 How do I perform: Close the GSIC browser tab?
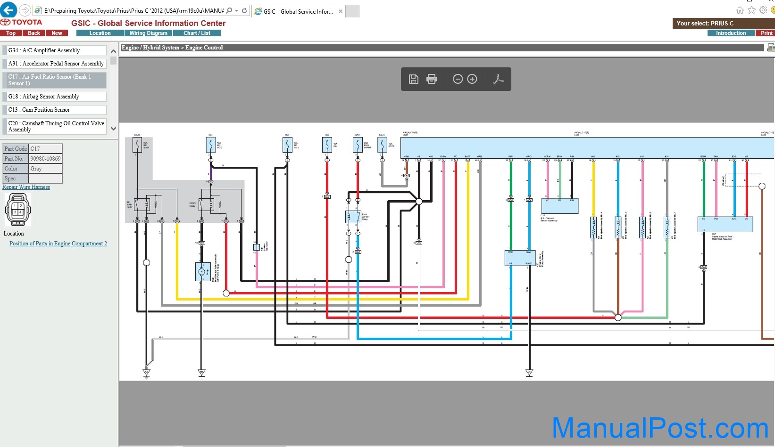[x=341, y=11]
